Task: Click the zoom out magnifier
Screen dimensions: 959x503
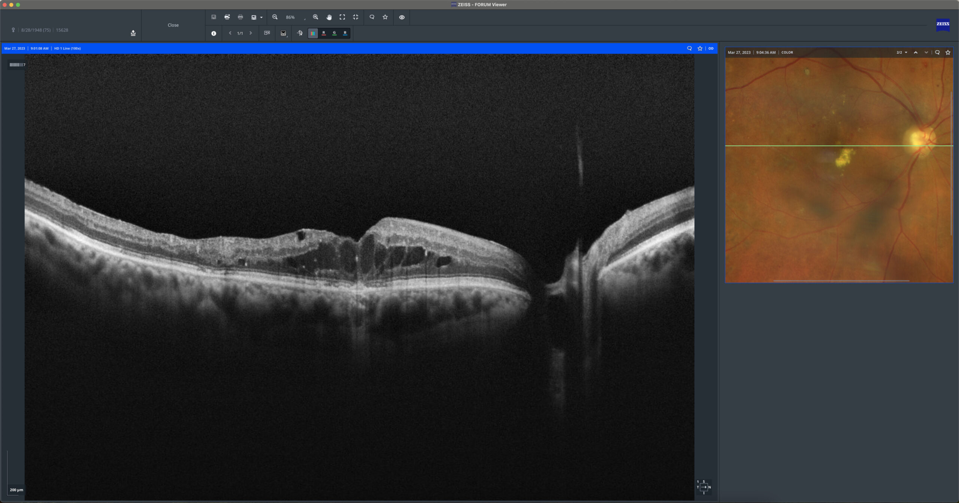Action: coord(275,17)
